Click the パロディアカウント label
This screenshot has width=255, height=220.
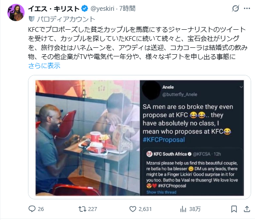[x=66, y=19]
